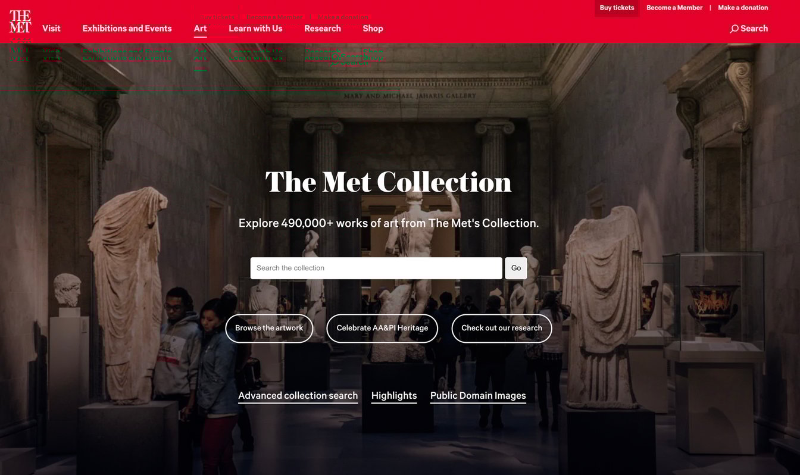Open the Visit menu
The height and width of the screenshot is (475, 800).
pyautogui.click(x=51, y=29)
